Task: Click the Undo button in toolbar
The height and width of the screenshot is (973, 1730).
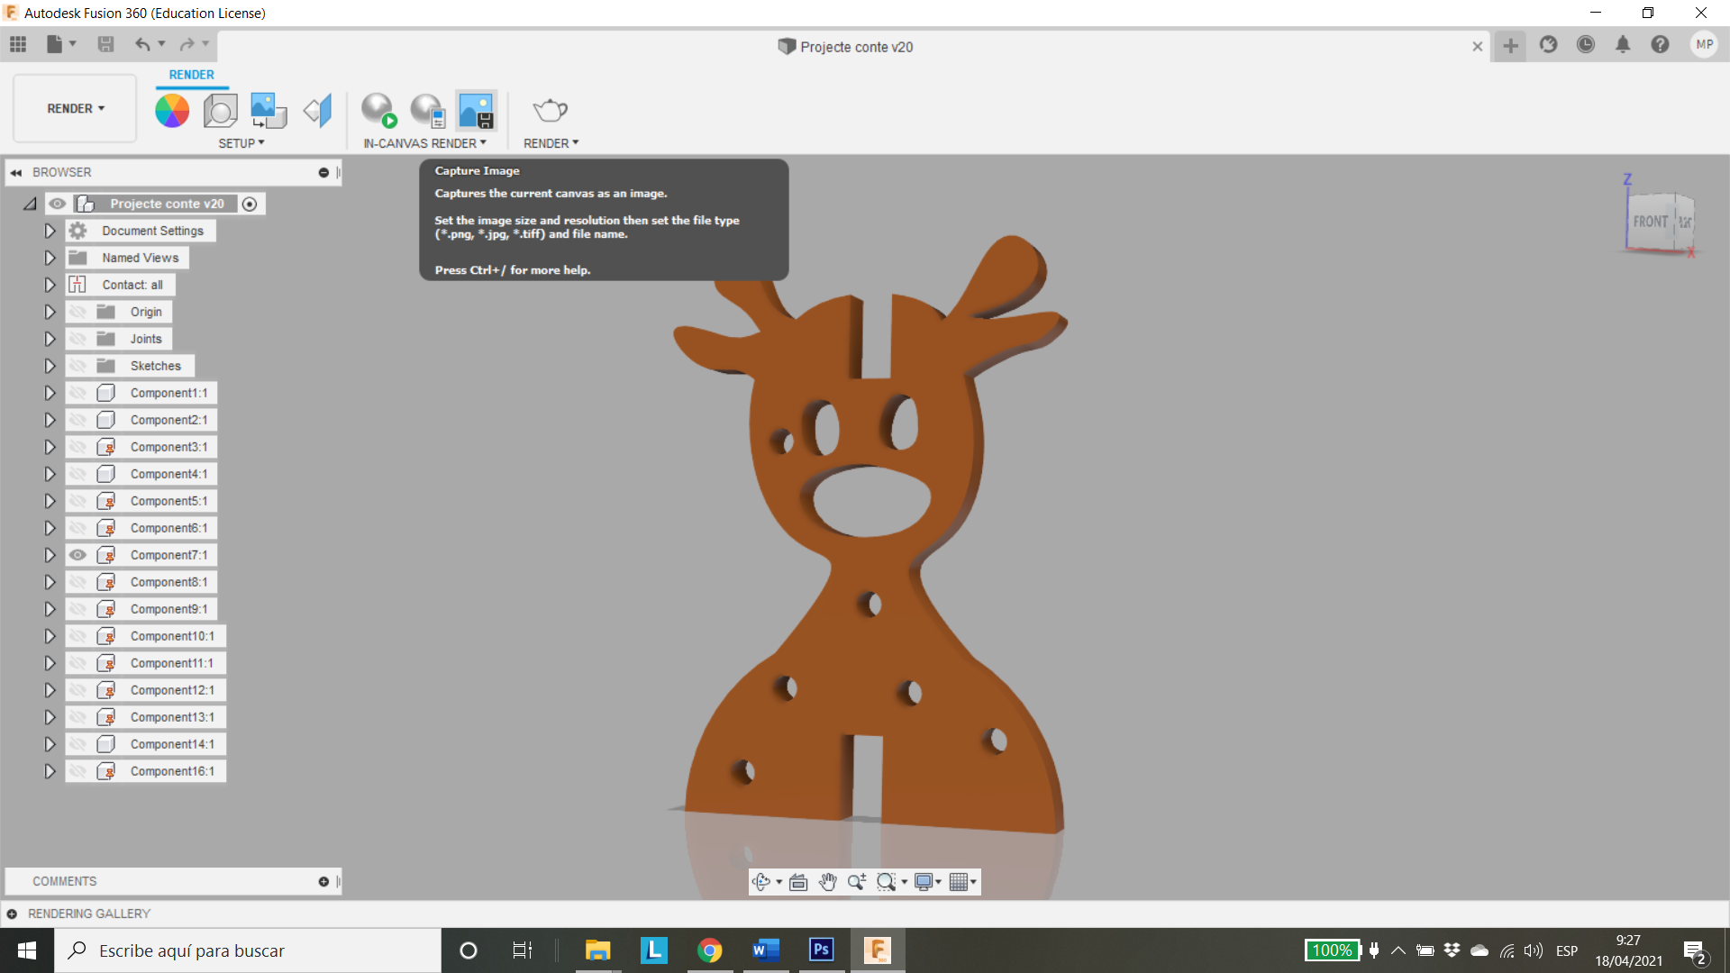Action: tap(142, 44)
